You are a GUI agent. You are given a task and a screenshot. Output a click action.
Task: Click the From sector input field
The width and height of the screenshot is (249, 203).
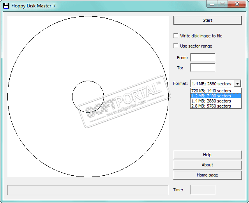203,57
